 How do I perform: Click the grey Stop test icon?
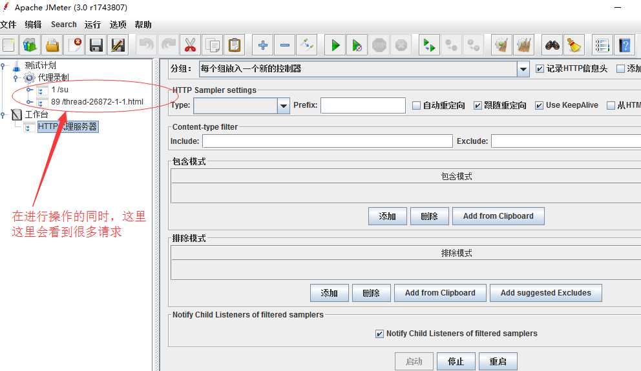click(x=379, y=45)
